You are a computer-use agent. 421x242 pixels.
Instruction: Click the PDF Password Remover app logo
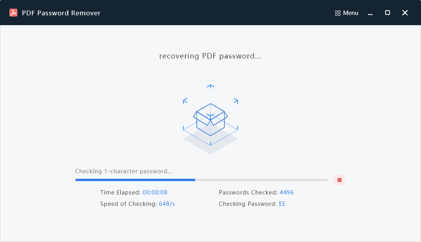click(x=13, y=12)
